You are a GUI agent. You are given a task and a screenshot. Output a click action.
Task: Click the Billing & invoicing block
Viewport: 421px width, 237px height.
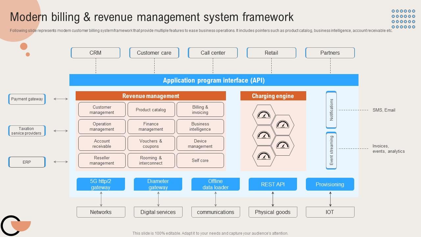(200, 110)
